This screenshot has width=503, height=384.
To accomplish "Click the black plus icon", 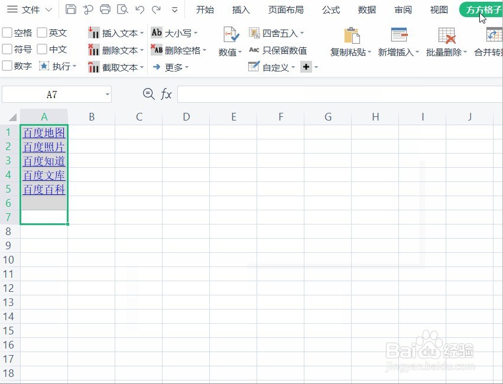I will point(306,67).
